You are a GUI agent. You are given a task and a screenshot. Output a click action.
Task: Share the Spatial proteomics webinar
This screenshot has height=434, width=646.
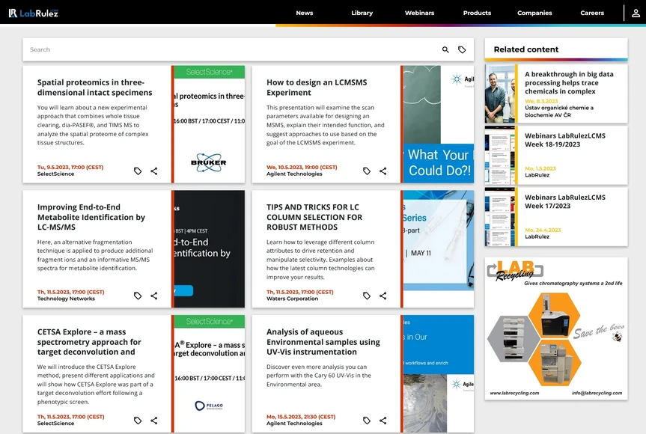pyautogui.click(x=153, y=171)
